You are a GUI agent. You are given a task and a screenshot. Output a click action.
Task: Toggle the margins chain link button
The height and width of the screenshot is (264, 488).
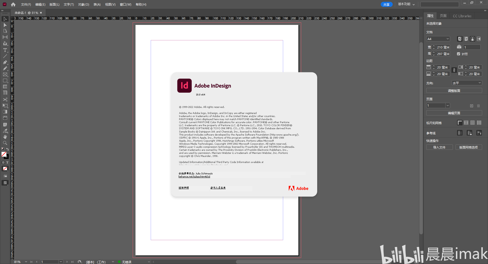(454, 70)
